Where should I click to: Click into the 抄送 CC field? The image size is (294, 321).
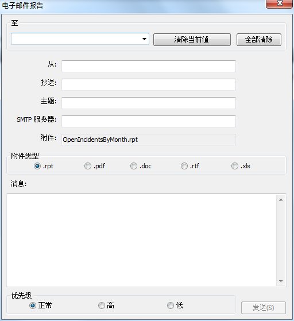149,84
